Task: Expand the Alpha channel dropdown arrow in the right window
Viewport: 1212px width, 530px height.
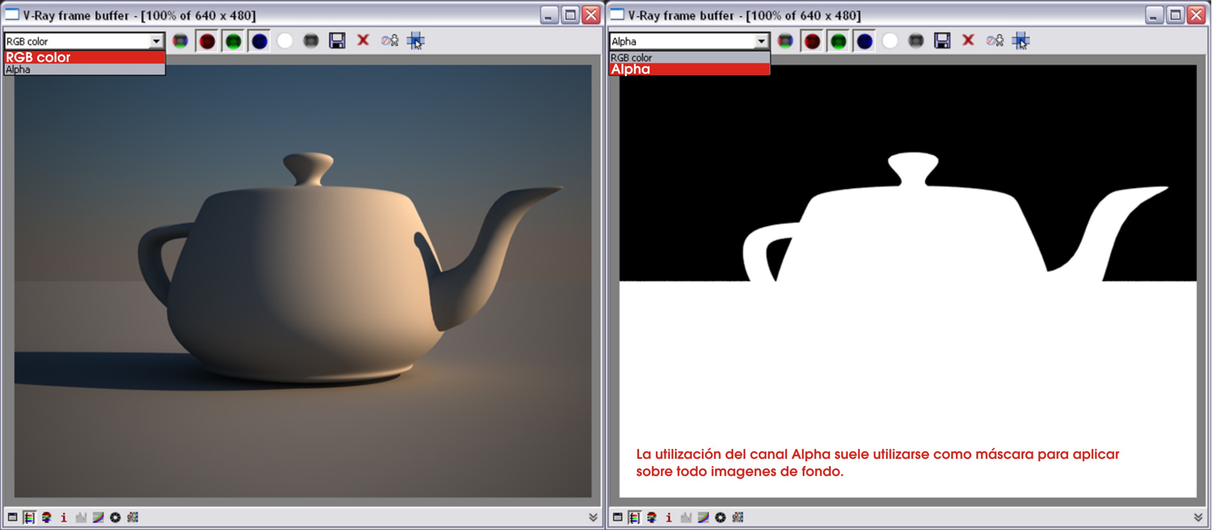Action: click(761, 41)
